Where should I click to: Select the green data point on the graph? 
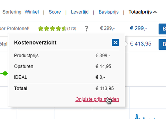coord(5,73)
